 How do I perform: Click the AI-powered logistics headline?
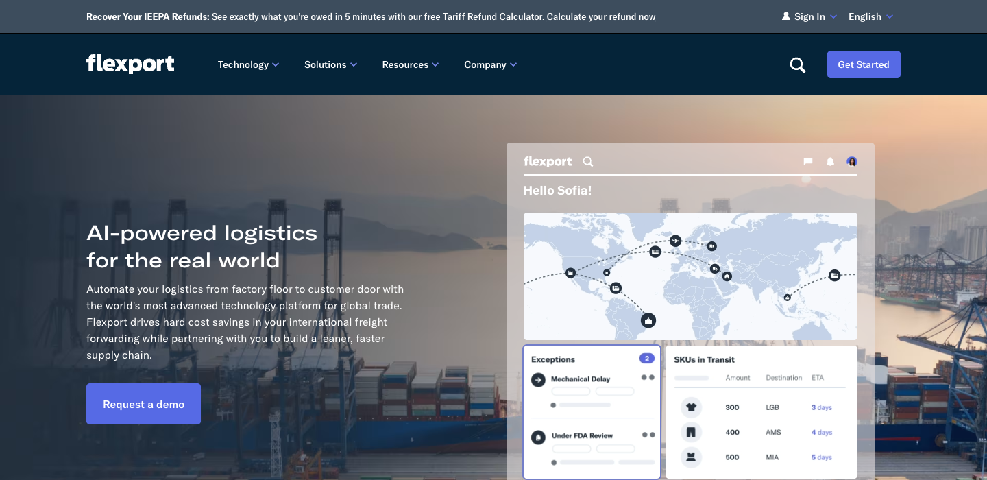[x=202, y=246]
